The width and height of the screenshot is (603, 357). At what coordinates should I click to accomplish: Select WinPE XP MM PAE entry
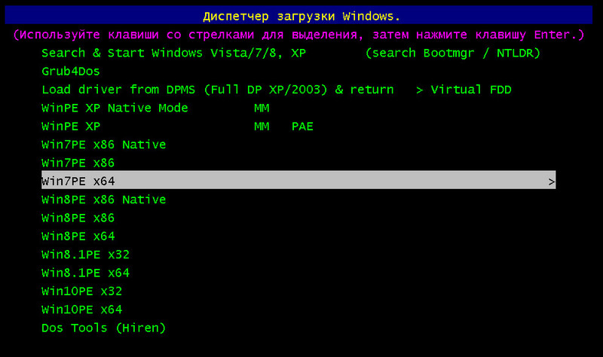click(x=177, y=127)
